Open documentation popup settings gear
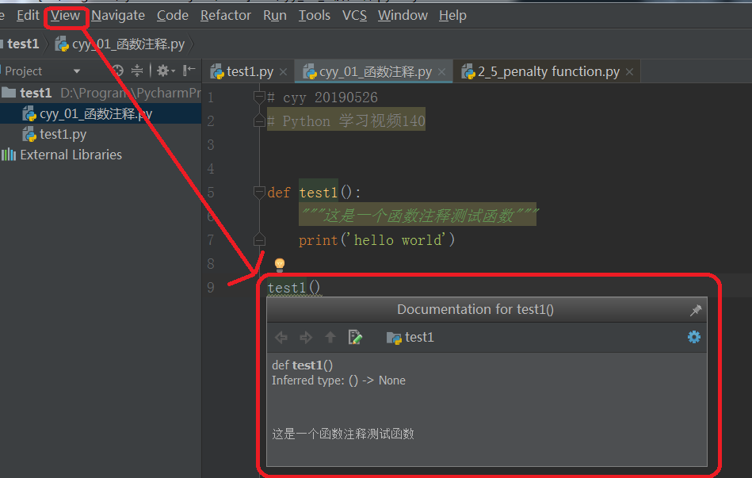Screen dimensions: 752x478 (x=694, y=337)
